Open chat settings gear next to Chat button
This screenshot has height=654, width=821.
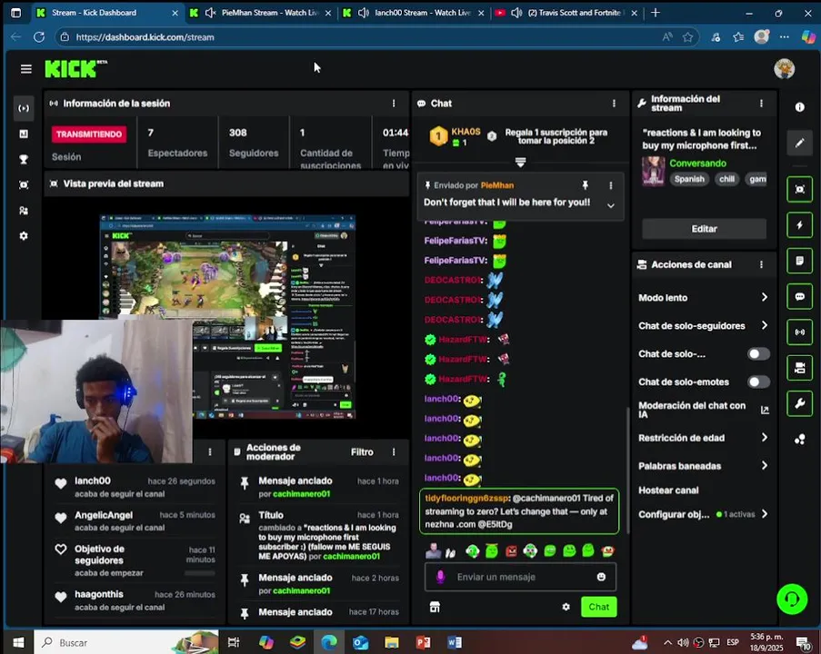[x=566, y=607]
